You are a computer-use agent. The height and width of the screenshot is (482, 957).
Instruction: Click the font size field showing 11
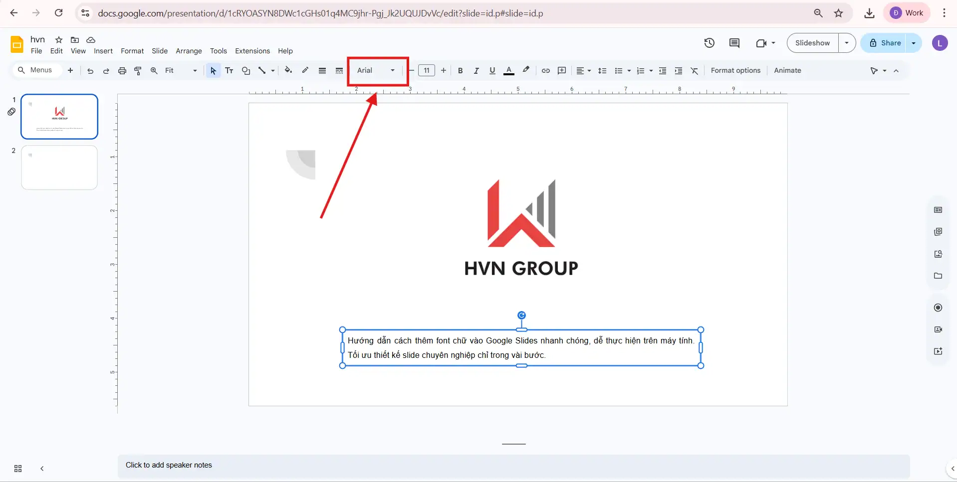tap(427, 70)
